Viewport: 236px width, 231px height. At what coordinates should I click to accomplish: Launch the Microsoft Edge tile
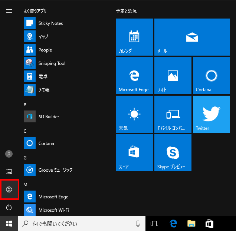point(134,76)
